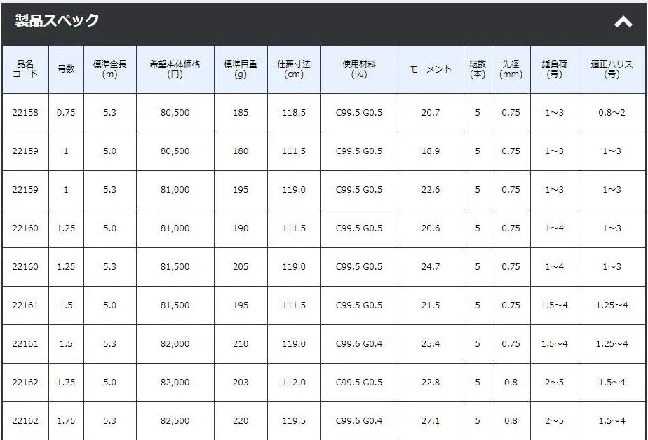This screenshot has height=440, width=648.
Task: Select the 118.5 closed length cell
Action: point(293,113)
